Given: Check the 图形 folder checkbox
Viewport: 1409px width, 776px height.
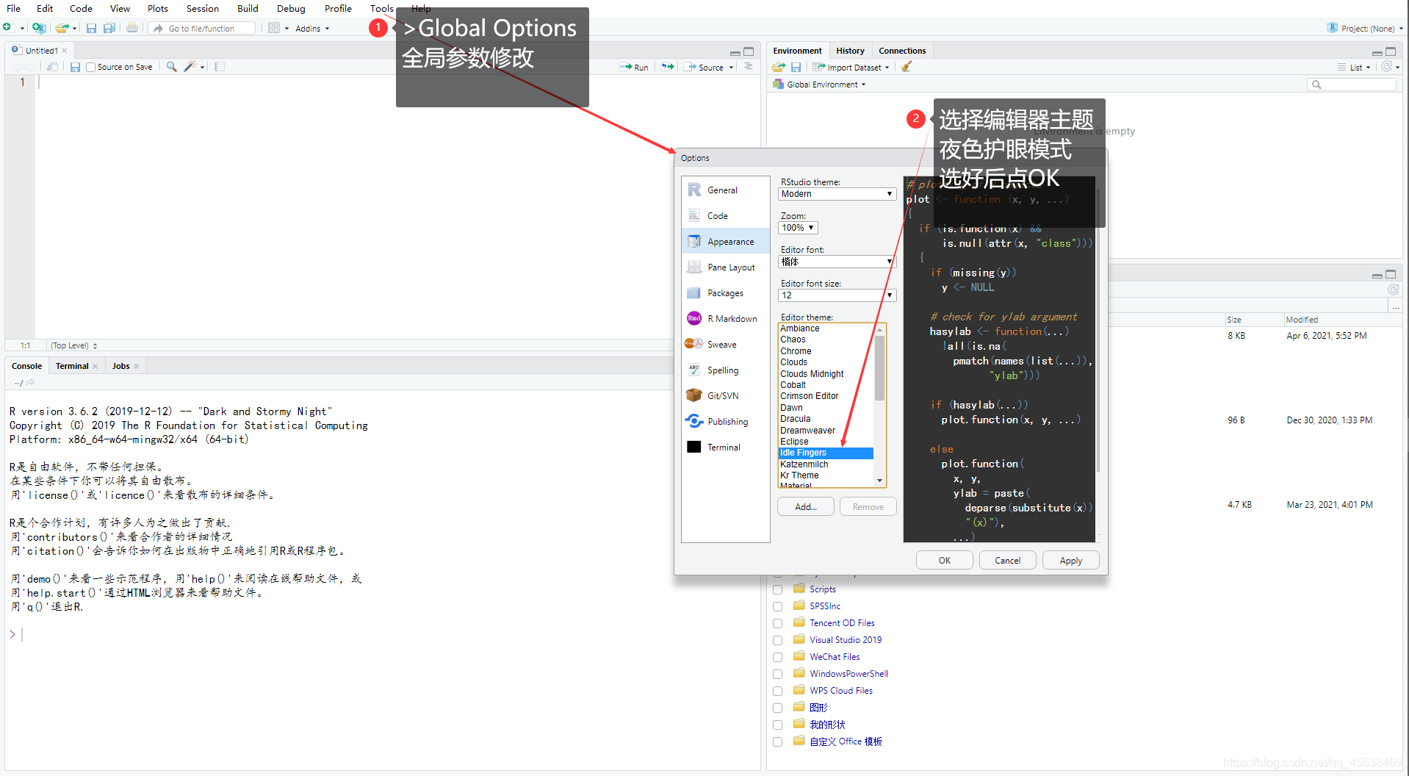Looking at the screenshot, I should point(777,708).
